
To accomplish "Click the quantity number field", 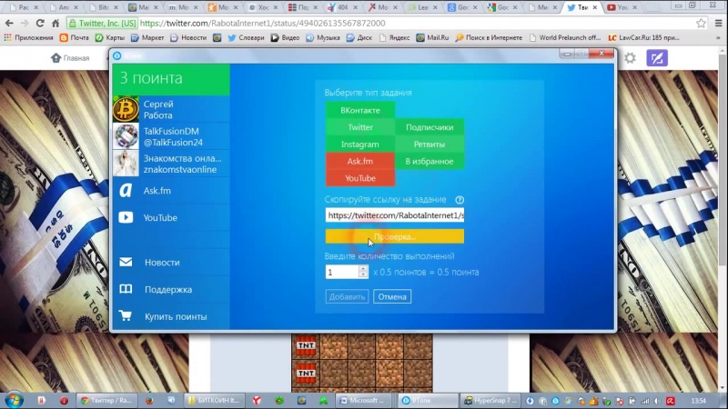I will click(x=342, y=272).
